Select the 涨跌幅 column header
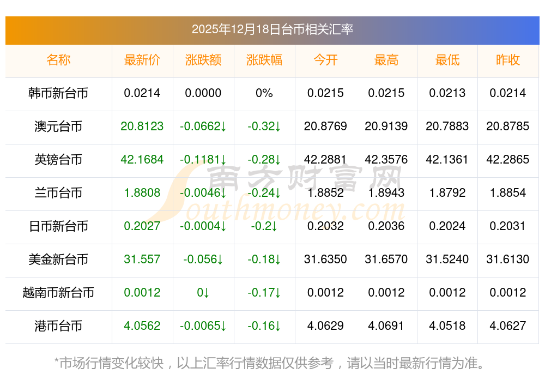 click(x=264, y=60)
